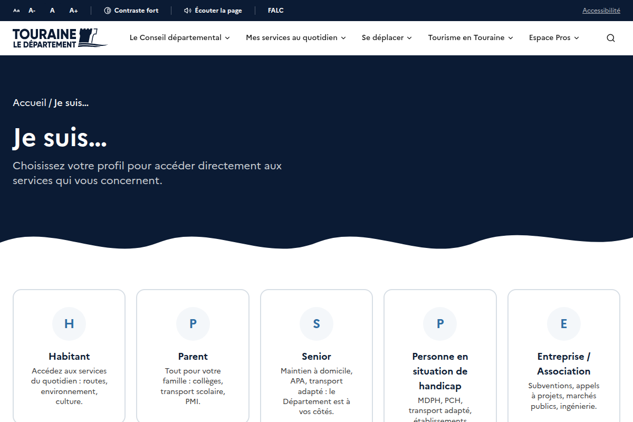Screen dimensions: 633x422
Task: Click the Écouter la page speaker button
Action: (x=213, y=11)
